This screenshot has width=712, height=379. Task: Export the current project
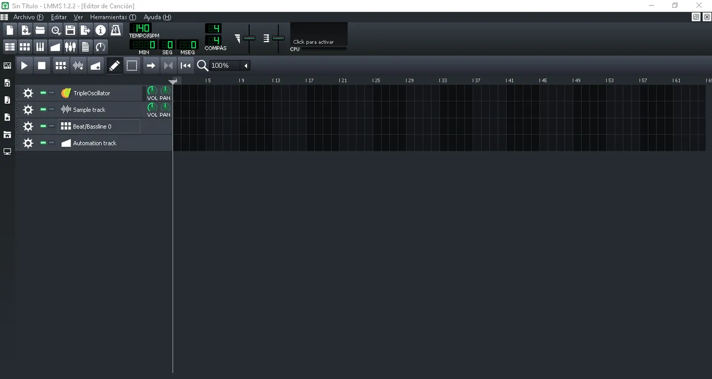[85, 30]
